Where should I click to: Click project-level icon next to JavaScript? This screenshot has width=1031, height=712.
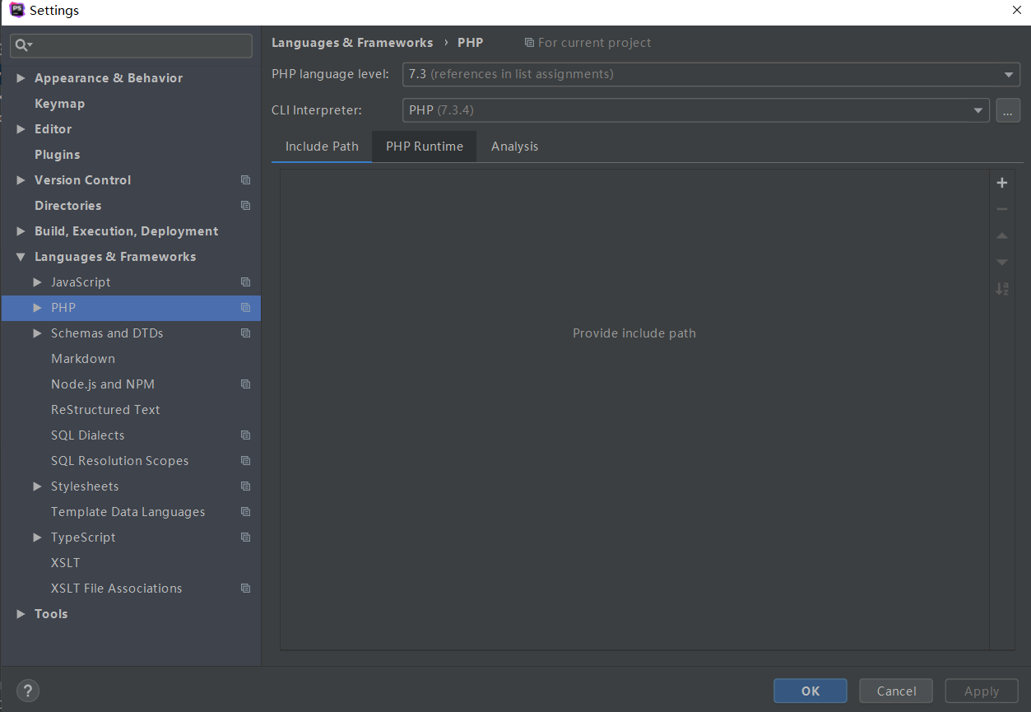pos(245,282)
